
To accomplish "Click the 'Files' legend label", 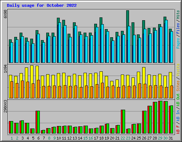I will click(x=178, y=28).
